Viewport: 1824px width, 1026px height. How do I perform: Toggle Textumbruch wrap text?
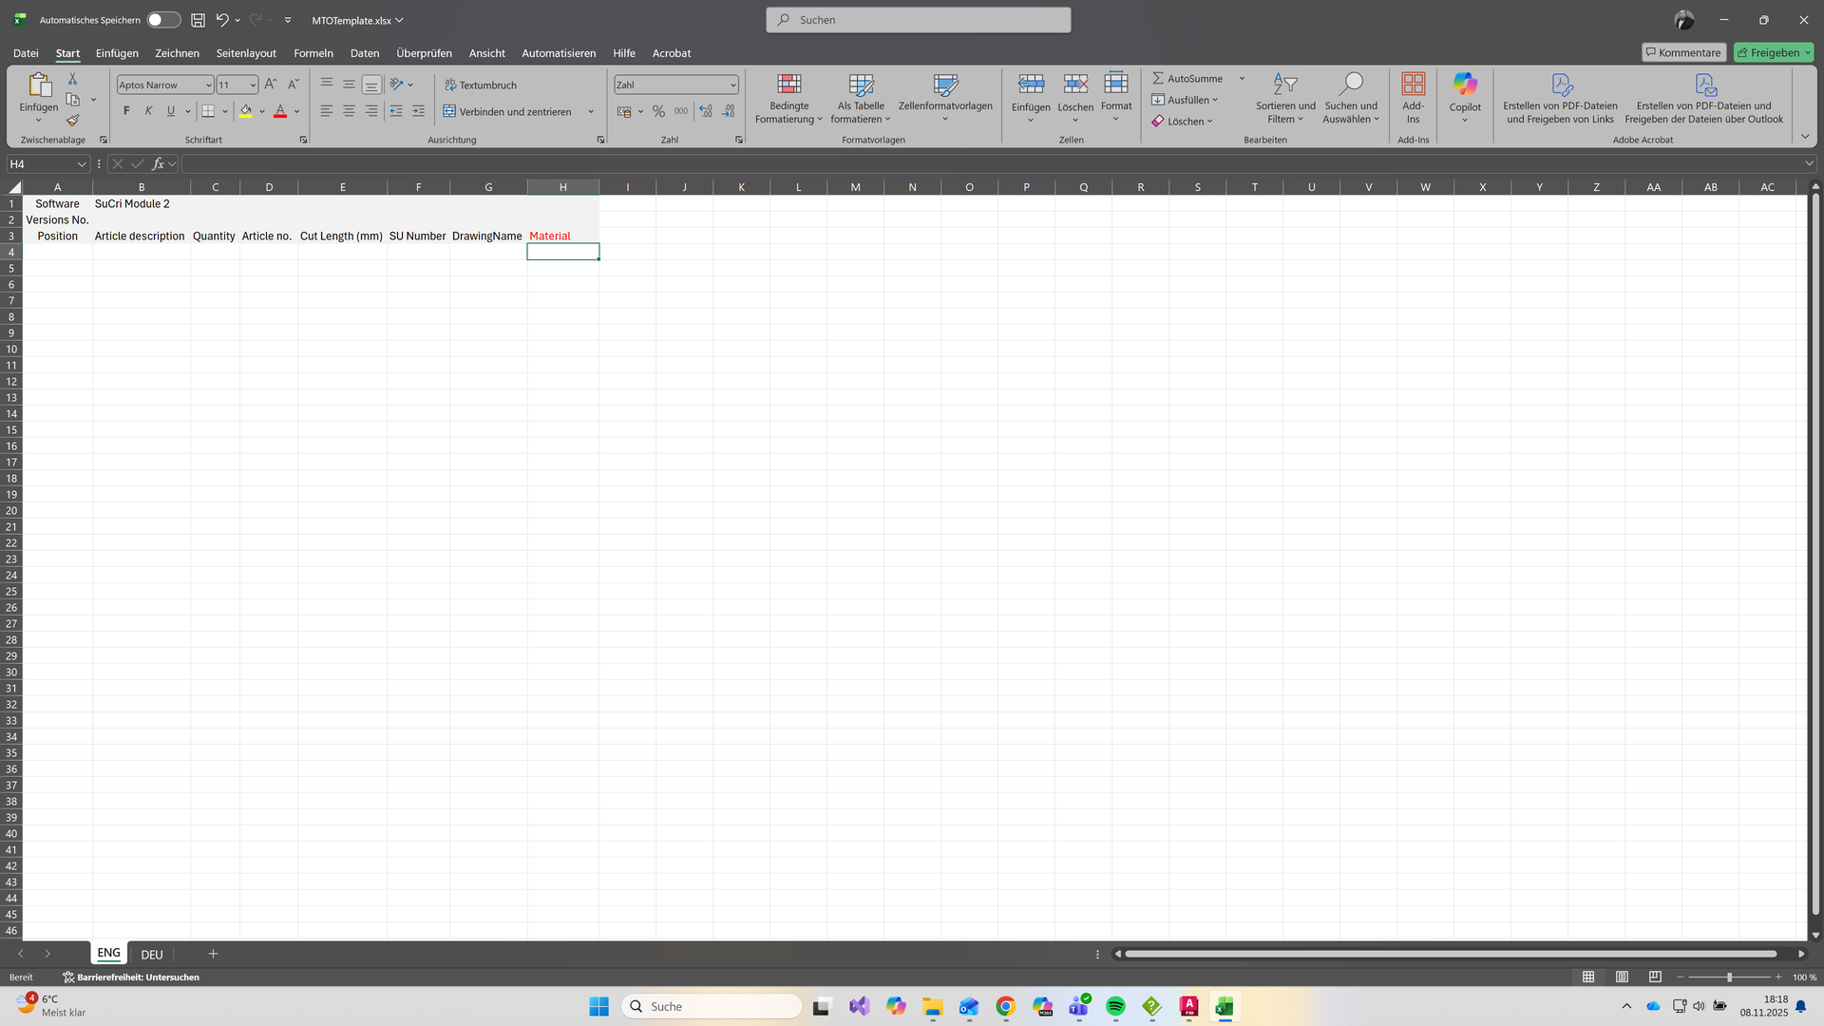tap(481, 85)
